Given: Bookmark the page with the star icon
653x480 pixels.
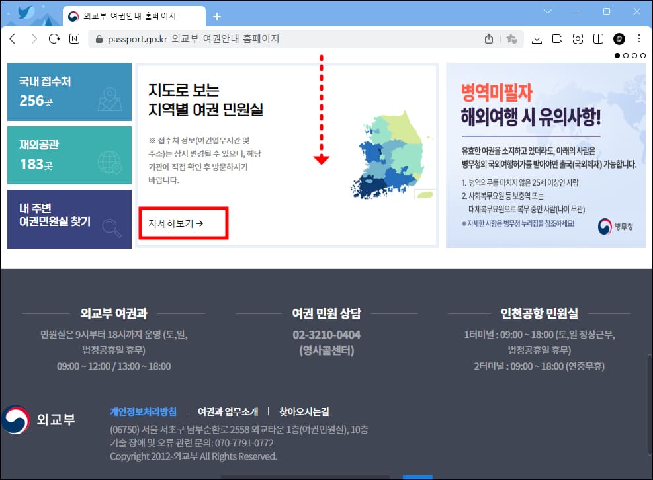Looking at the screenshot, I should (511, 38).
